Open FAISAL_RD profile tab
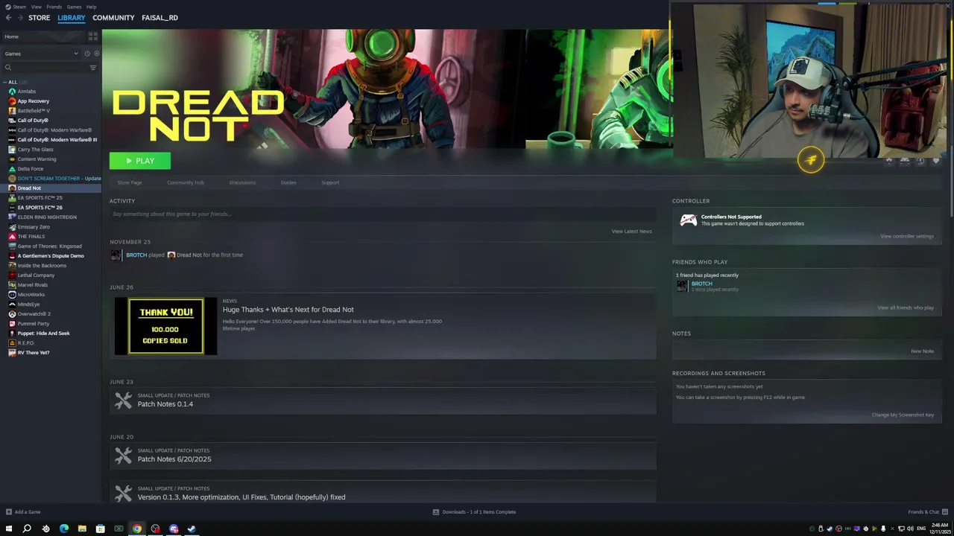The height and width of the screenshot is (536, 954). (159, 17)
